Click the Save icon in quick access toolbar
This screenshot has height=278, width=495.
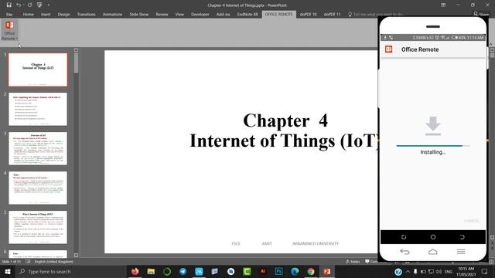(9, 5)
